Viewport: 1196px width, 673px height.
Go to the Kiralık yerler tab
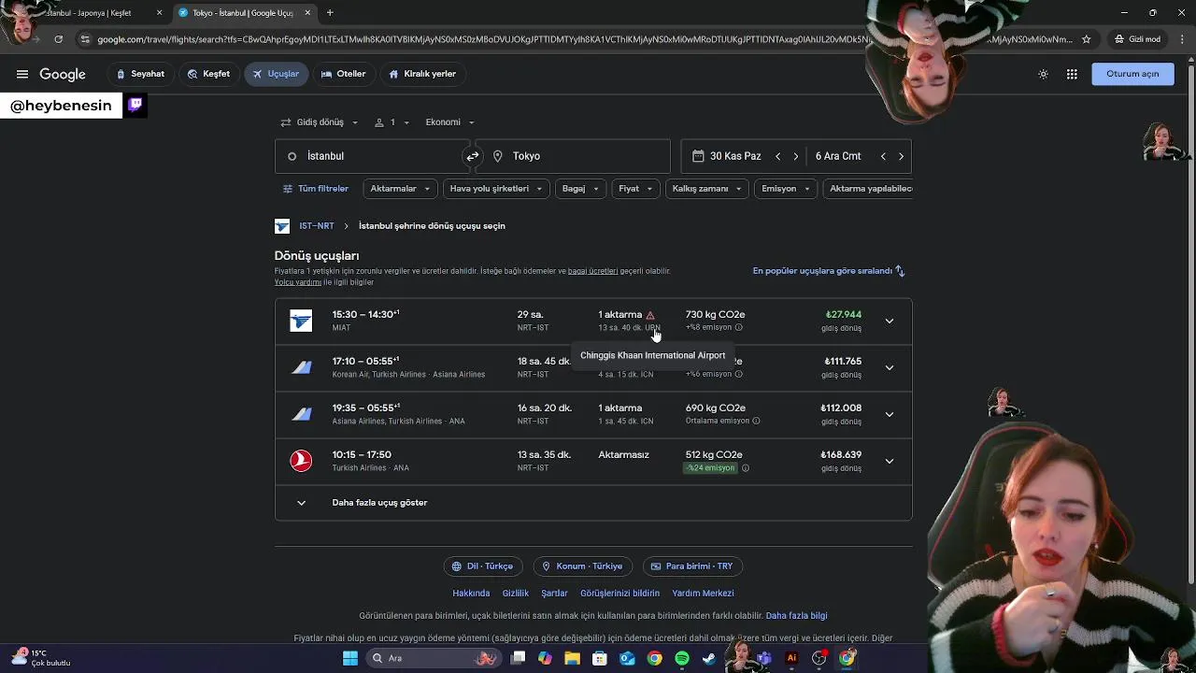[x=422, y=74]
